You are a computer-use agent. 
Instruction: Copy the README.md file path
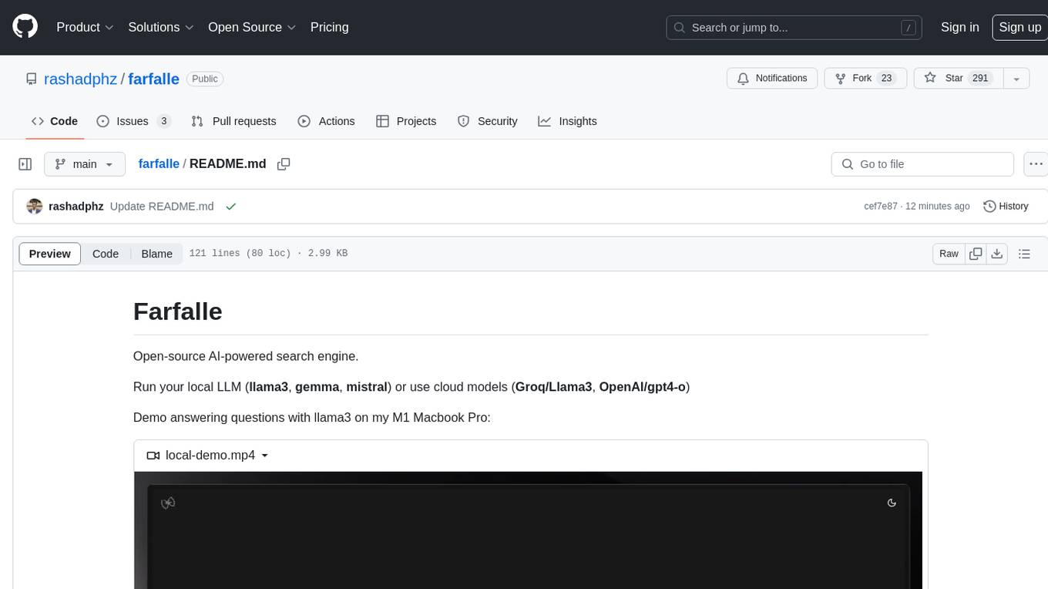pyautogui.click(x=284, y=164)
